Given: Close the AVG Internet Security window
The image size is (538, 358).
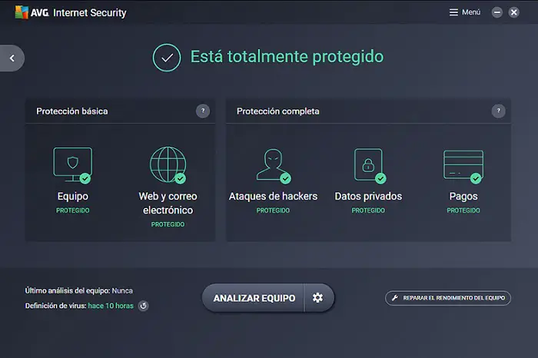Looking at the screenshot, I should coord(513,13).
